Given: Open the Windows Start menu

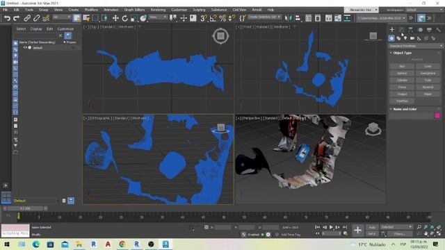Looking at the screenshot, I should click(x=7, y=244).
